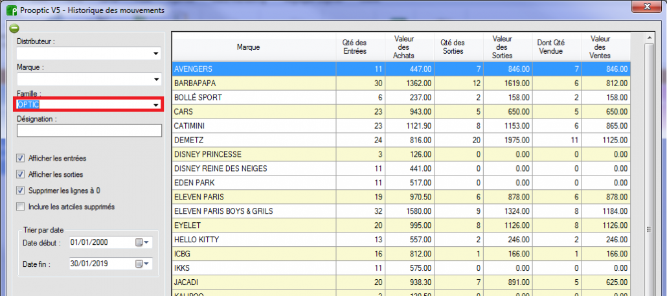Click the 970.50 value in ELEVEN PARIS row

tap(420, 197)
